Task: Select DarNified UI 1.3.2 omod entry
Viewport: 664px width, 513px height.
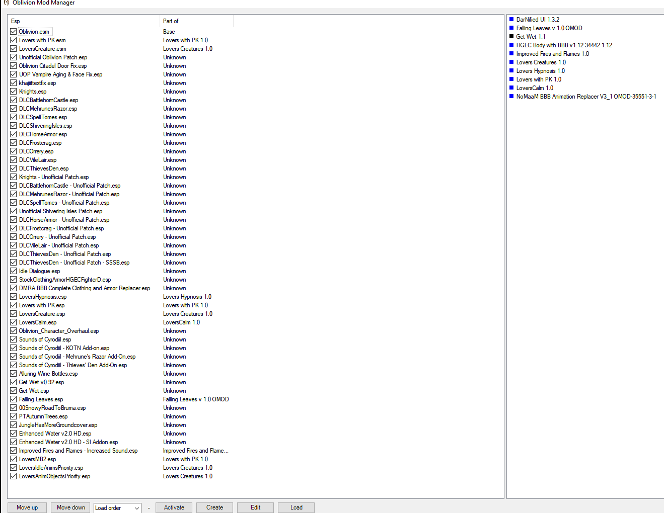Action: (x=538, y=20)
